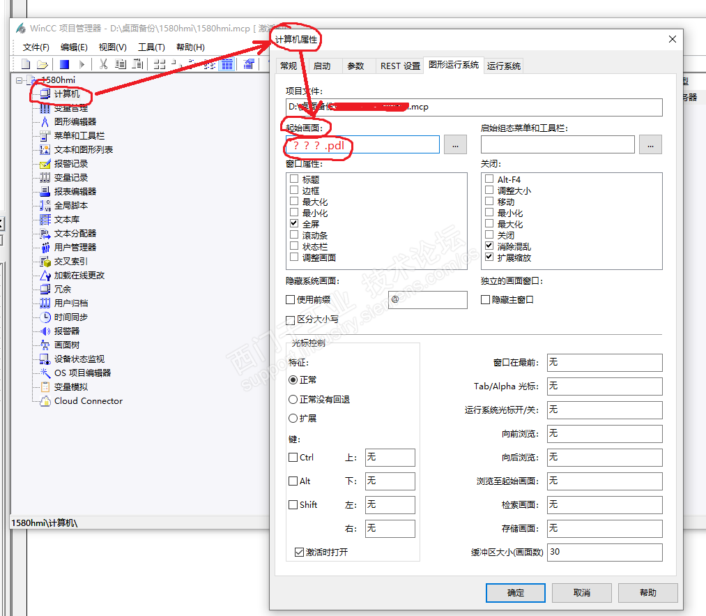Click the Copy toolbar icon

point(120,64)
